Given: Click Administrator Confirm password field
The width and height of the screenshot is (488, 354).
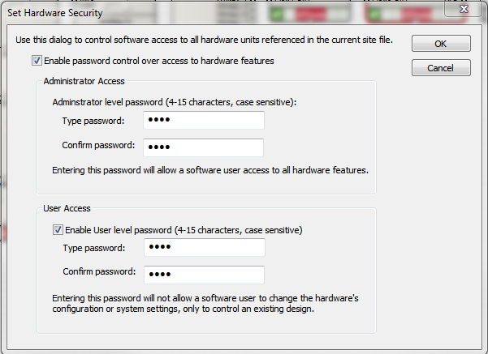Looking at the screenshot, I should click(203, 147).
